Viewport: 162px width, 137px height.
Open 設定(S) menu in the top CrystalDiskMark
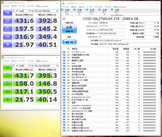(x=14, y=6)
